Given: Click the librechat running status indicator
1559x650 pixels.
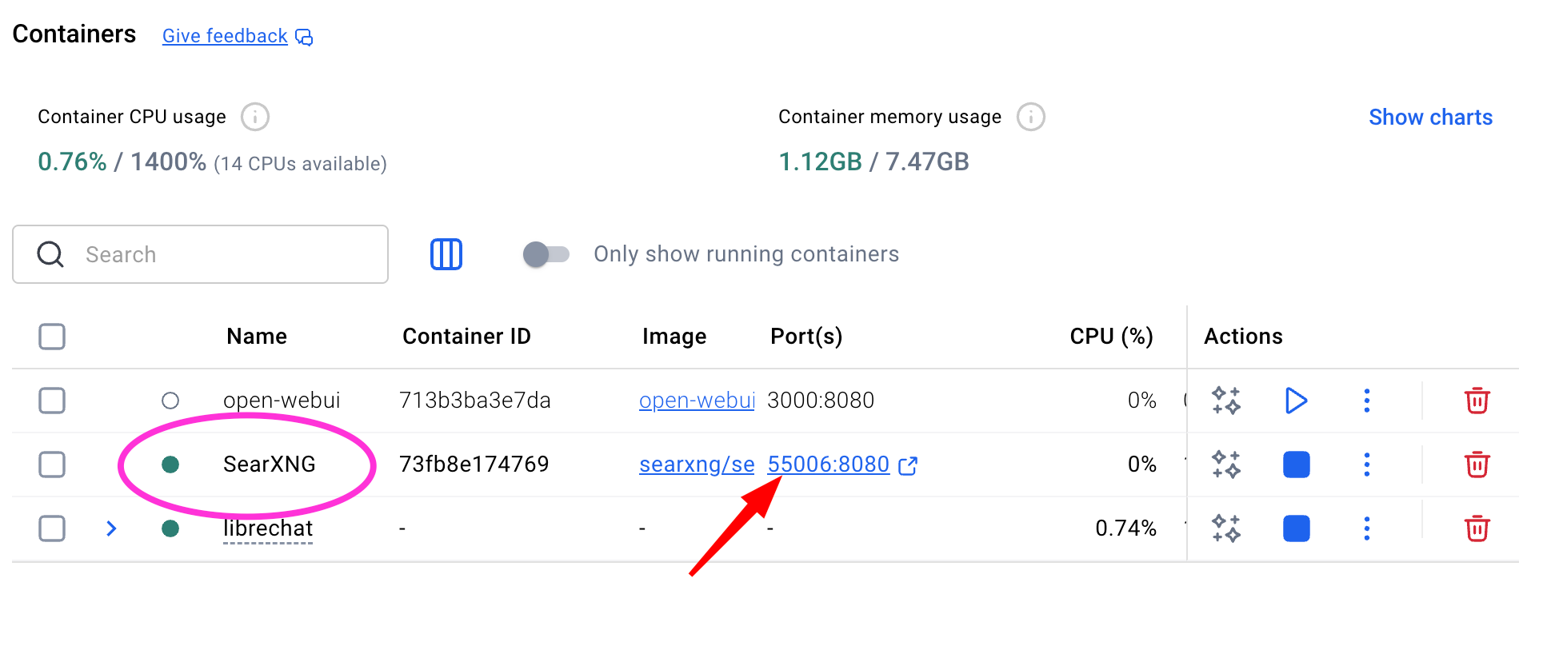Looking at the screenshot, I should tap(170, 528).
